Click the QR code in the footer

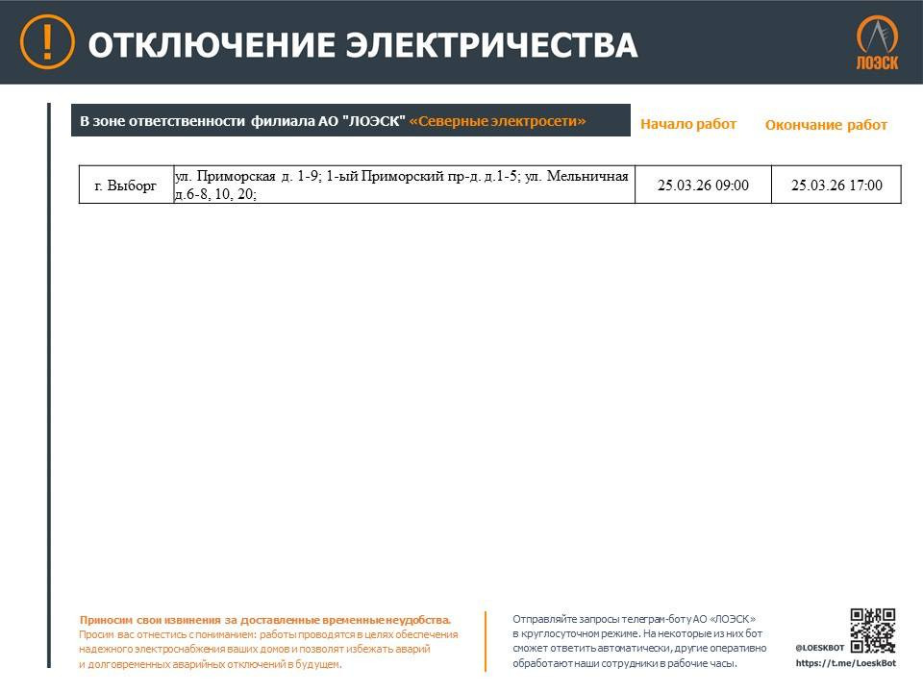coord(873,630)
